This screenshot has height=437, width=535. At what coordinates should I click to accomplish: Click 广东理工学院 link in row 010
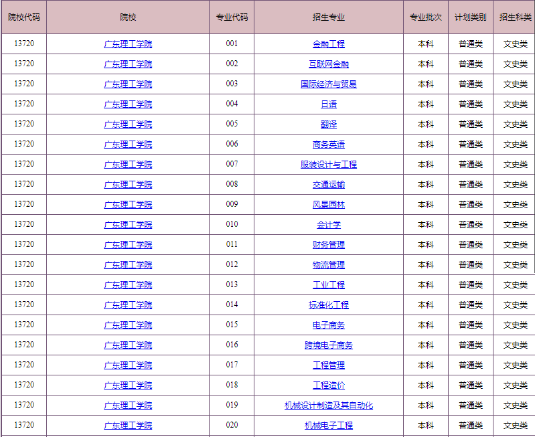tap(128, 225)
